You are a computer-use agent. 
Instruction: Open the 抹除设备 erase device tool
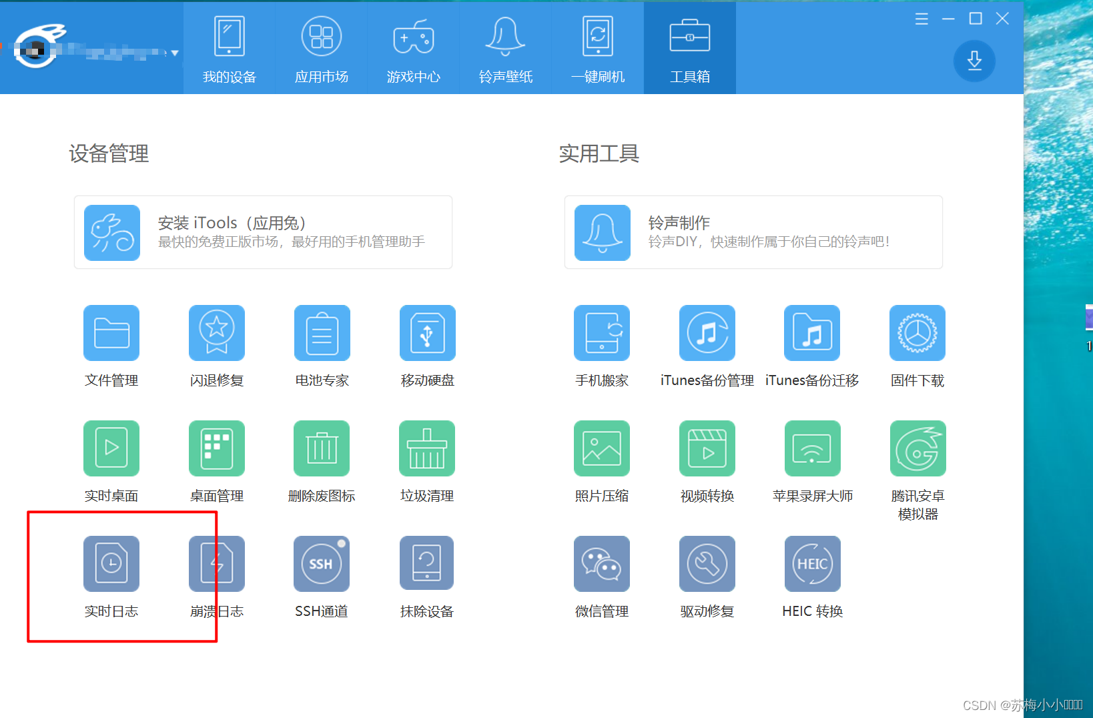427,564
